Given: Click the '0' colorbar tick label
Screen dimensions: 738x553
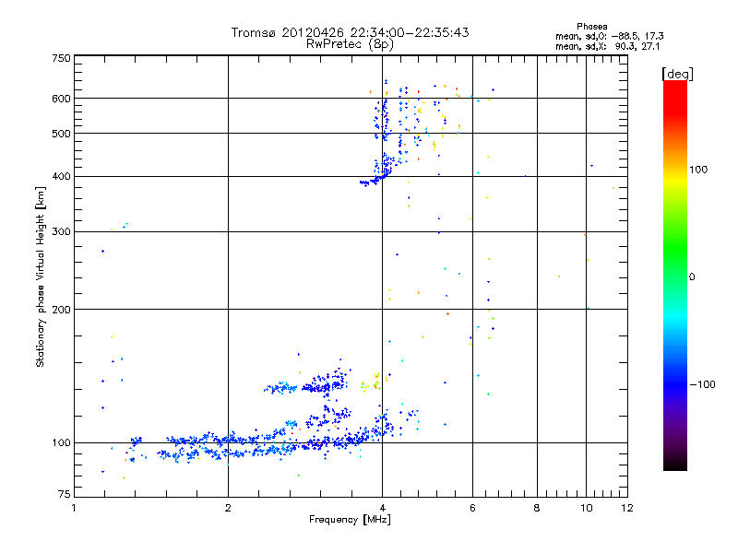Looking at the screenshot, I should tap(692, 276).
